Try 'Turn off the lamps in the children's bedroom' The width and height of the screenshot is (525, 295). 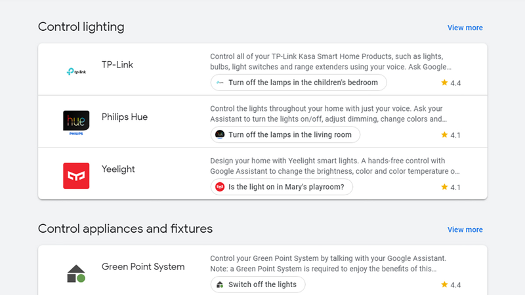coord(299,83)
